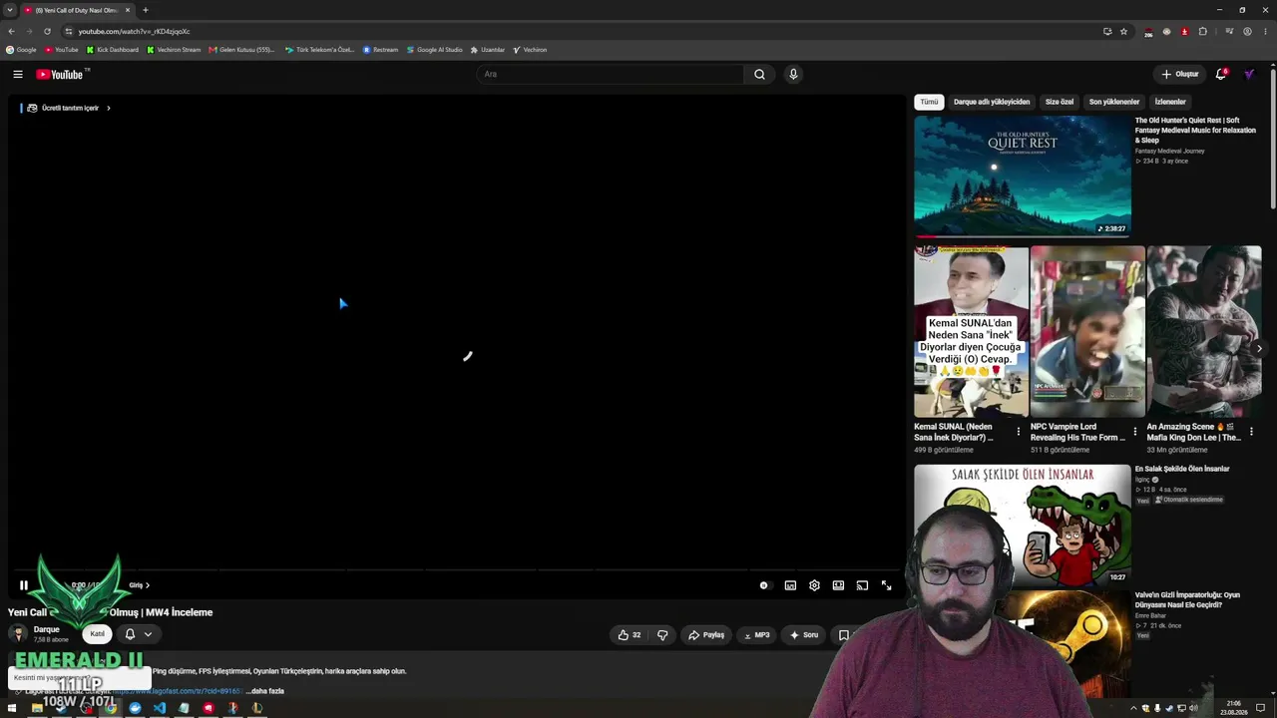The width and height of the screenshot is (1277, 718).
Task: Open the Darque channel avatar
Action: point(18,634)
